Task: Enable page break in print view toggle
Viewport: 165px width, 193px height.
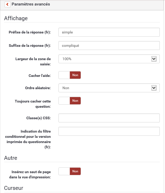Action: pyautogui.click(x=70, y=171)
